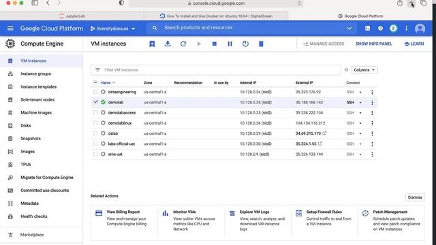Click the LEARN button
Image resolution: width=436 pixels, height=245 pixels.
point(414,44)
